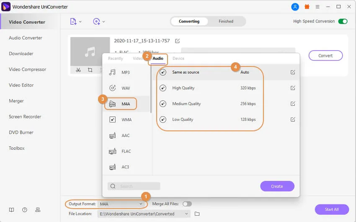
Task: Click the format Search field
Action: pyautogui.click(x=134, y=186)
